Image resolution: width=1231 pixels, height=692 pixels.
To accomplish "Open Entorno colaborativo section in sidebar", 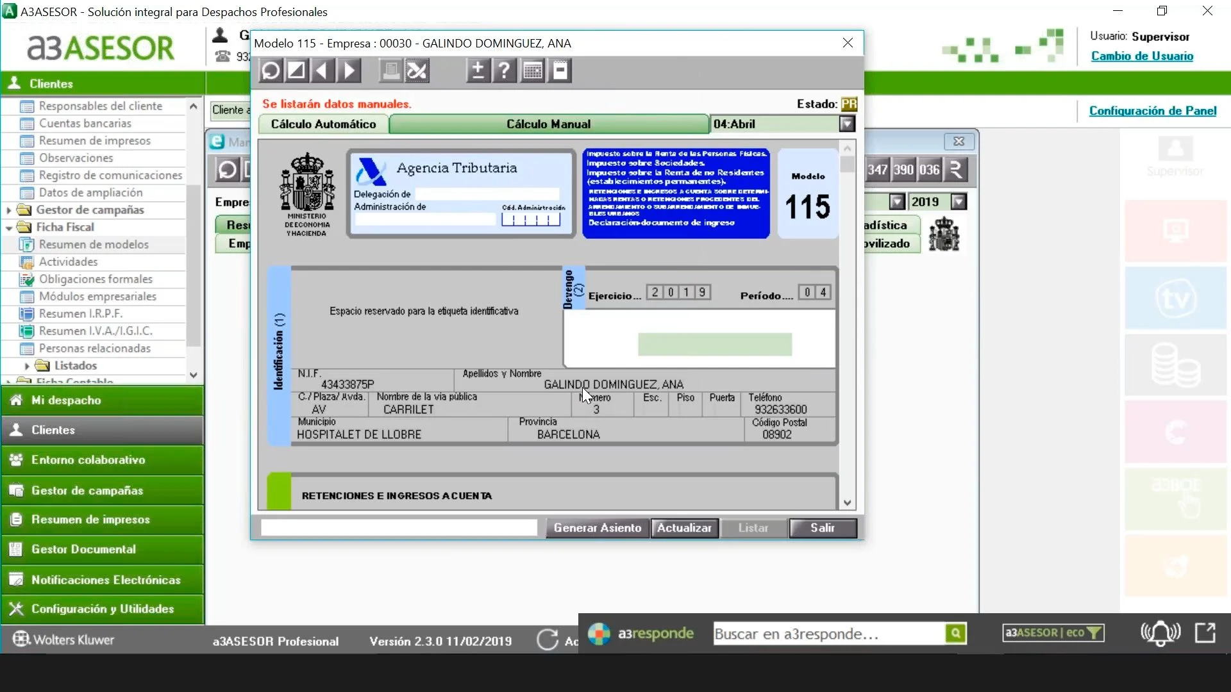I will (103, 460).
